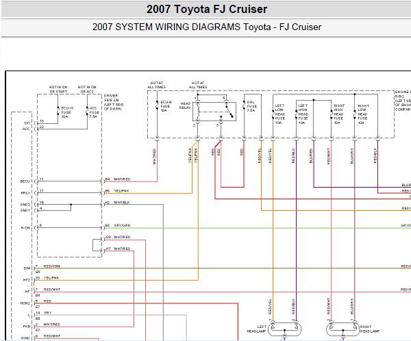Image resolution: width=411 pixels, height=341 pixels.
Task: Click the 'DIM' pin label
Action: click(x=27, y=268)
